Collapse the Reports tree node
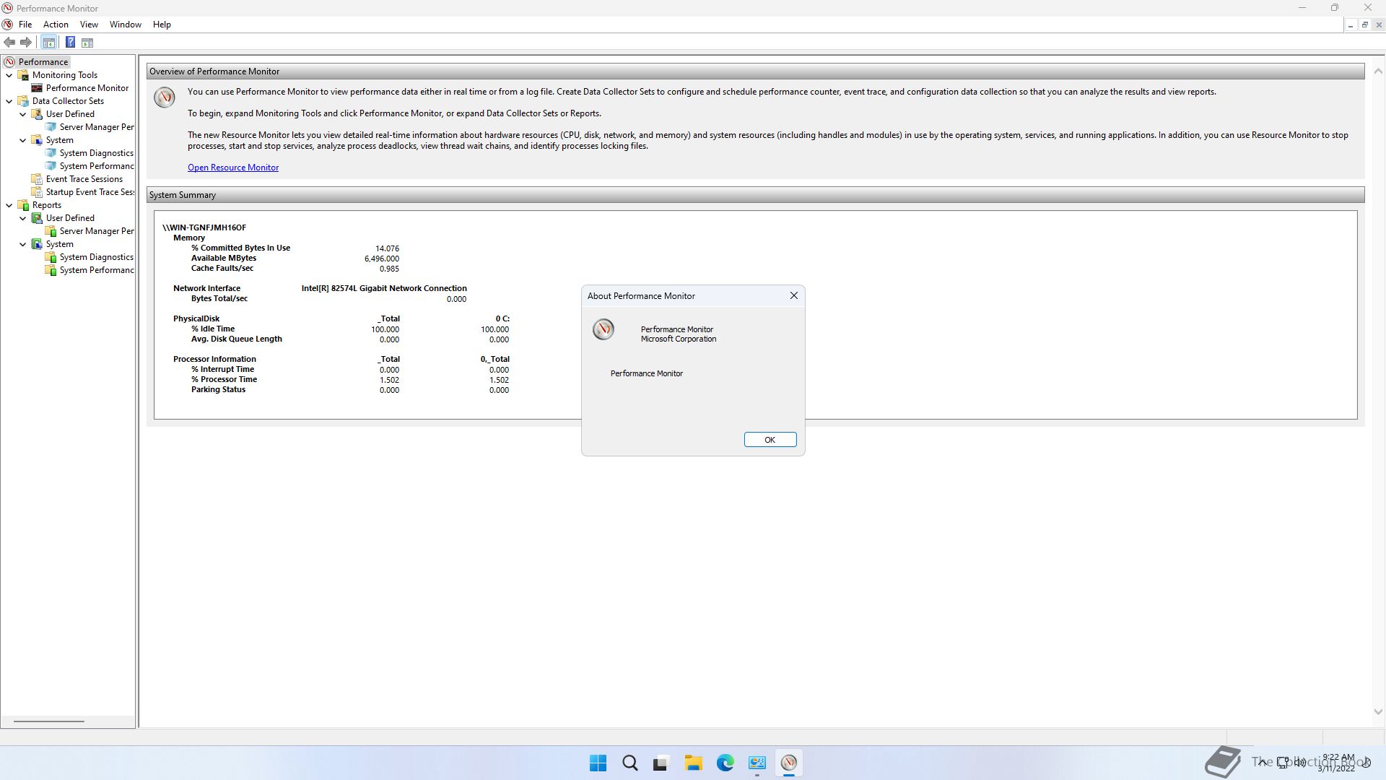Viewport: 1386px width, 780px height. [x=9, y=205]
